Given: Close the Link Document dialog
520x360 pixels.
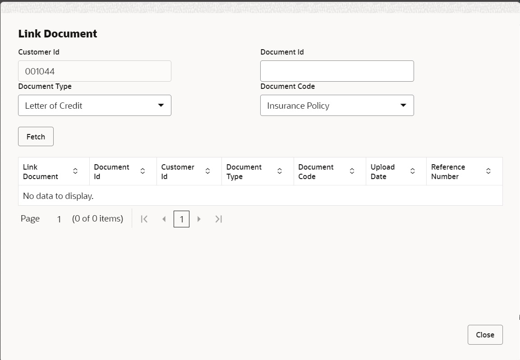Looking at the screenshot, I should (485, 334).
